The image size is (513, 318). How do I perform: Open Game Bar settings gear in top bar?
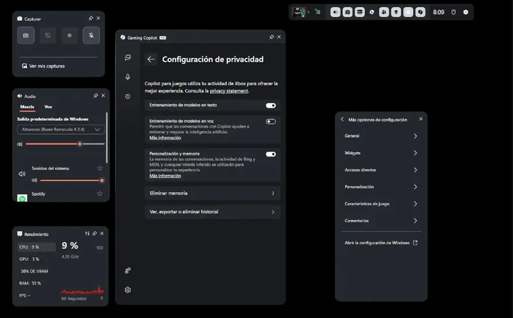tap(466, 12)
